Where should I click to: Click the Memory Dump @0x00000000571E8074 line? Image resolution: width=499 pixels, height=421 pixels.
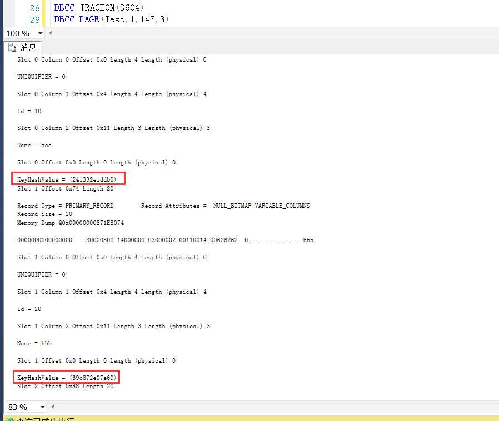point(71,223)
